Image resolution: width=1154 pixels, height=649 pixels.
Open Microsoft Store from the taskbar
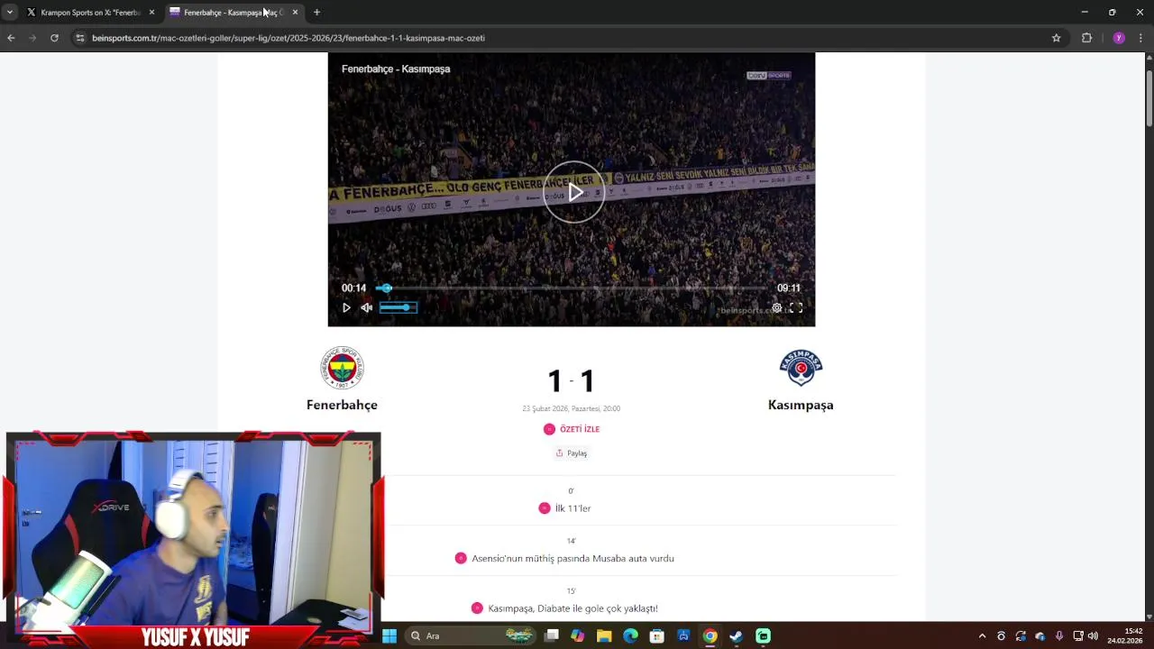pos(657,635)
